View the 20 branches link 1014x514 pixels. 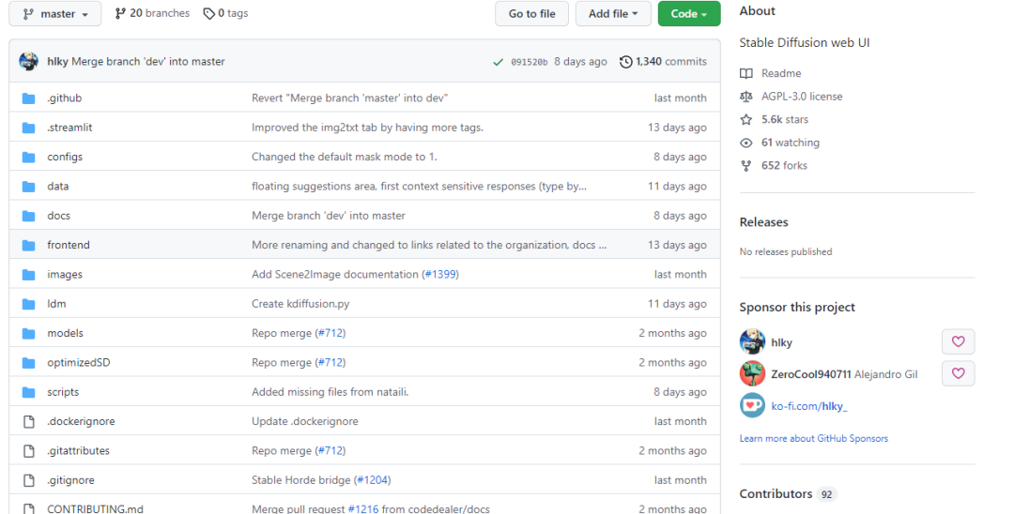tap(153, 13)
